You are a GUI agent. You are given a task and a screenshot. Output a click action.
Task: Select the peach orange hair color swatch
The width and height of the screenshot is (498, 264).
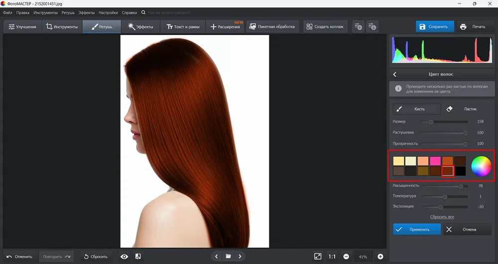point(423,161)
